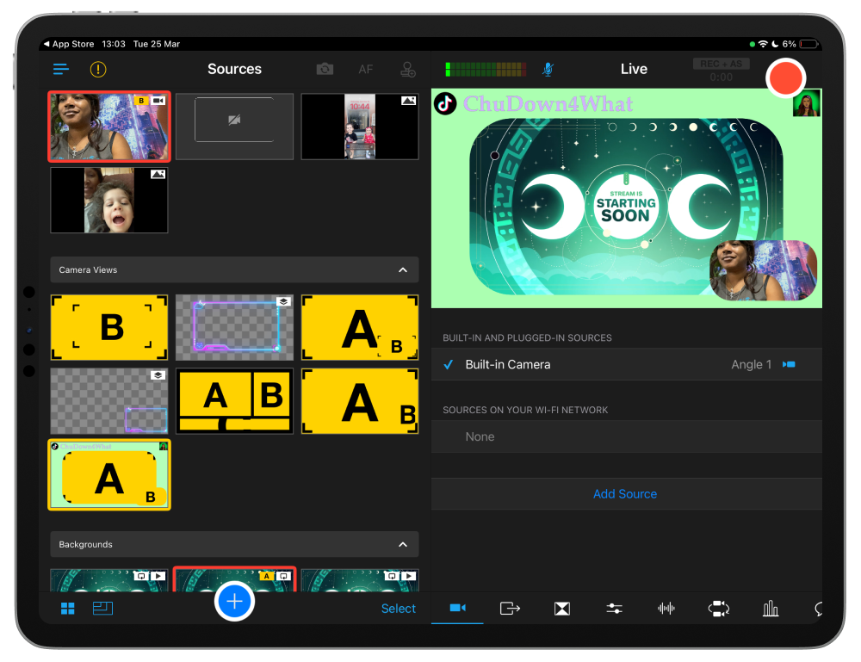Collapse the Camera Views section

(x=402, y=269)
